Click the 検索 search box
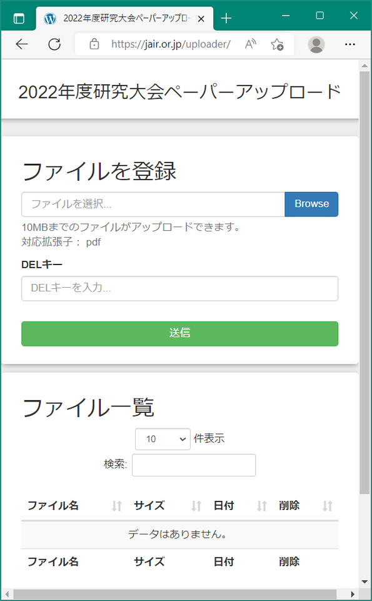The image size is (372, 601). tap(194, 465)
